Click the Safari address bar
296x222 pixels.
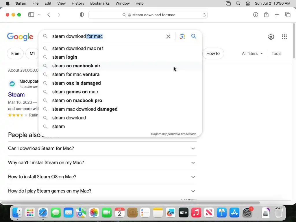148,15
